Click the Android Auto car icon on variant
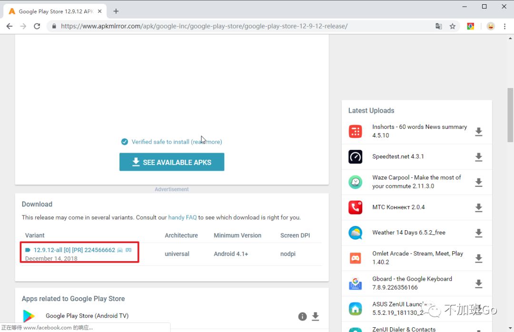 pyautogui.click(x=120, y=250)
